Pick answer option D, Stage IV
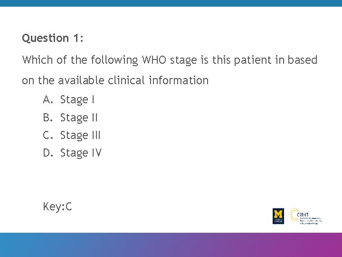 click(x=81, y=153)
